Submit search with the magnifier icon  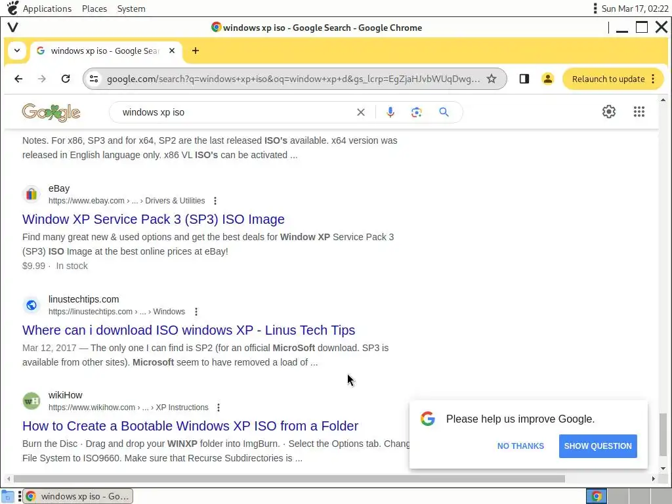(444, 112)
